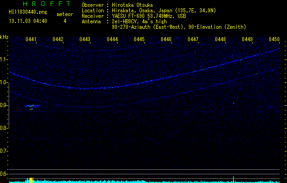This screenshot has height=183, width=287.
Task: Click the 0441 time tick label
Action: pos(31,39)
